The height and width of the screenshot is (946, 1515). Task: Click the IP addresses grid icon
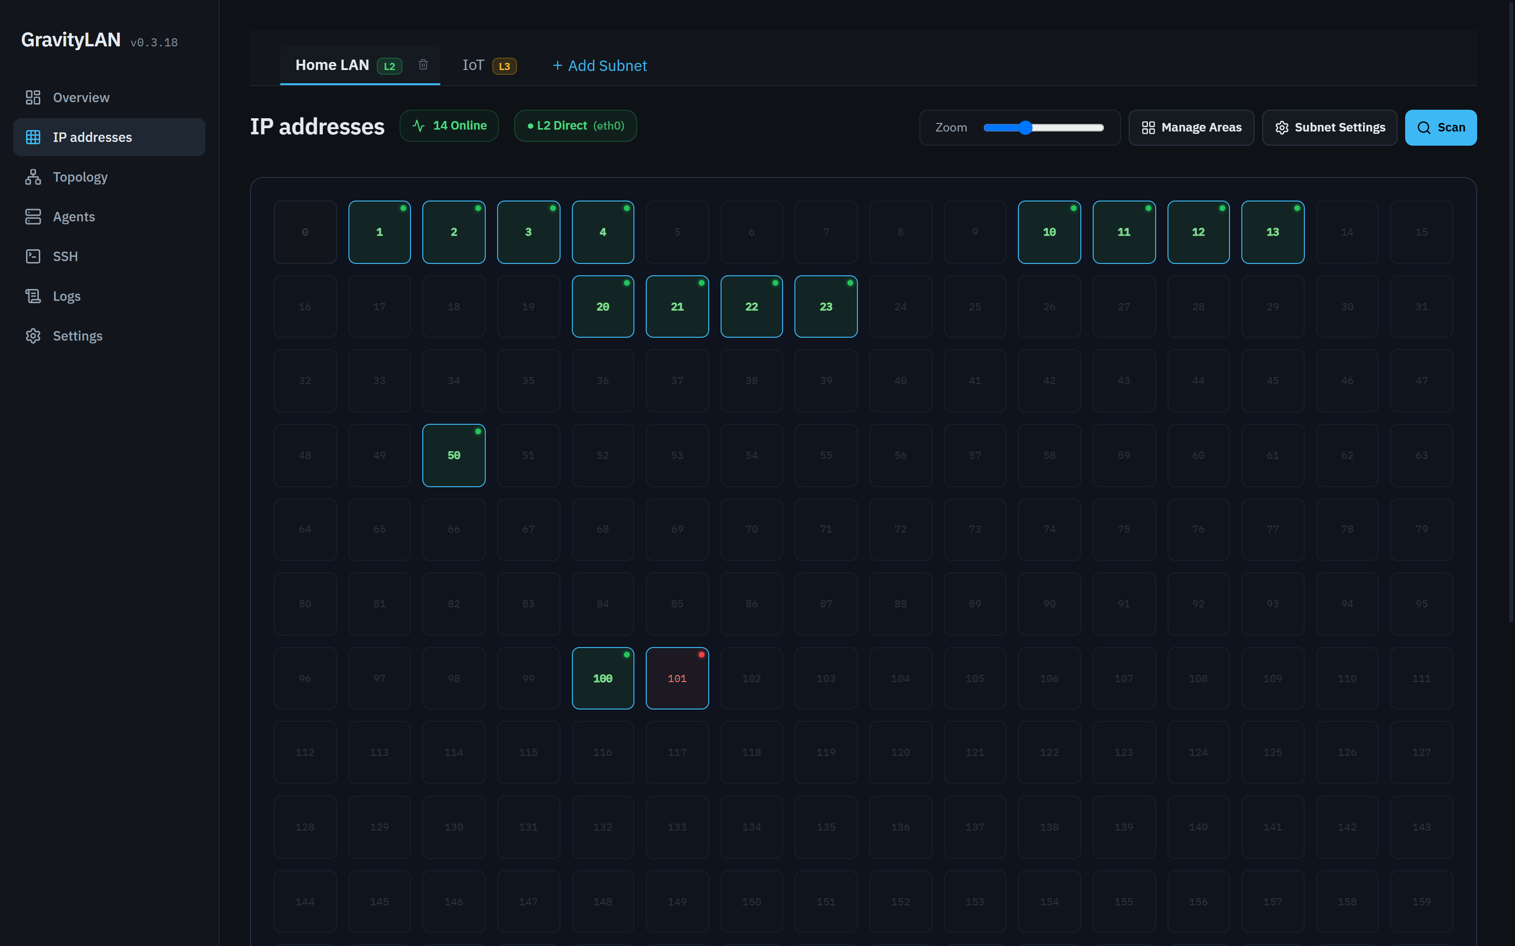coord(33,137)
